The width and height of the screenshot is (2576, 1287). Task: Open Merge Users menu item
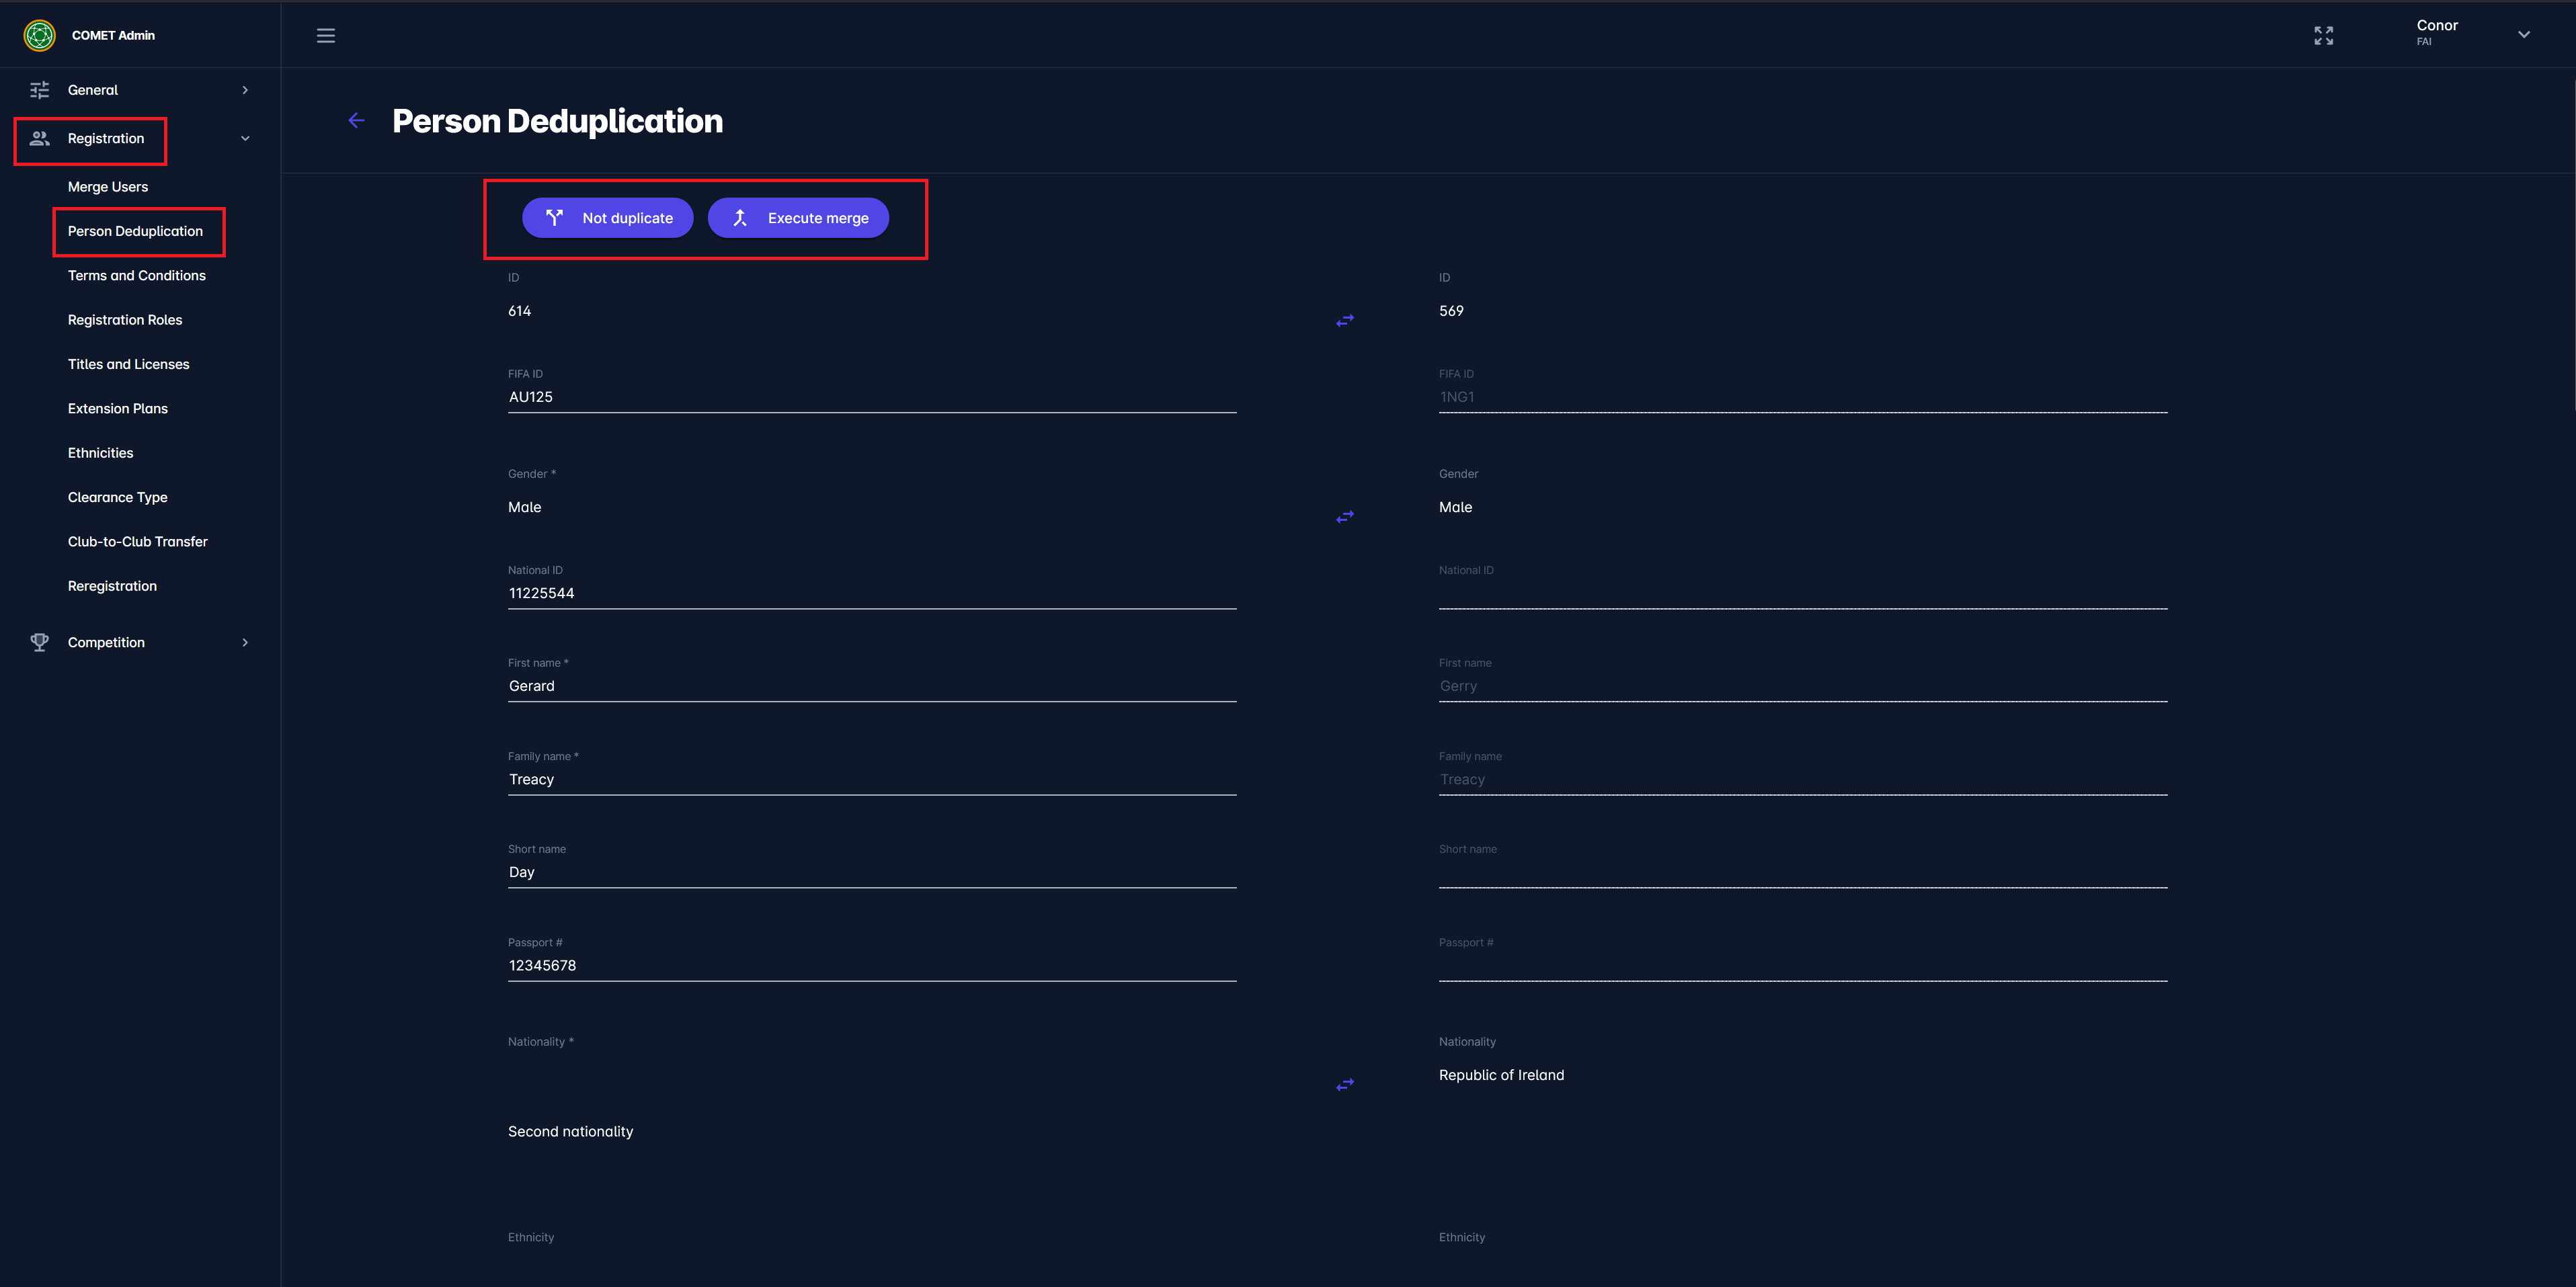pyautogui.click(x=108, y=187)
